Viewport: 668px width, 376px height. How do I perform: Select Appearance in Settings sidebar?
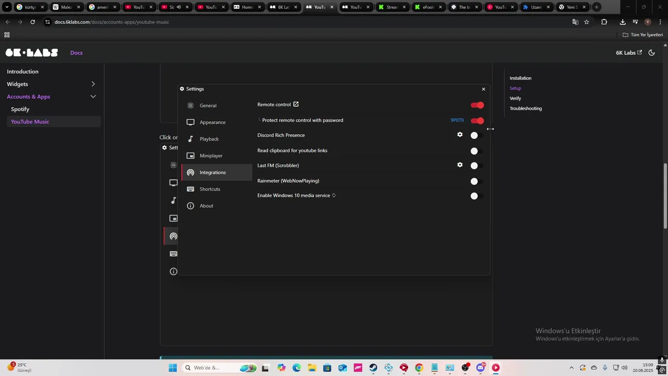pos(217,122)
